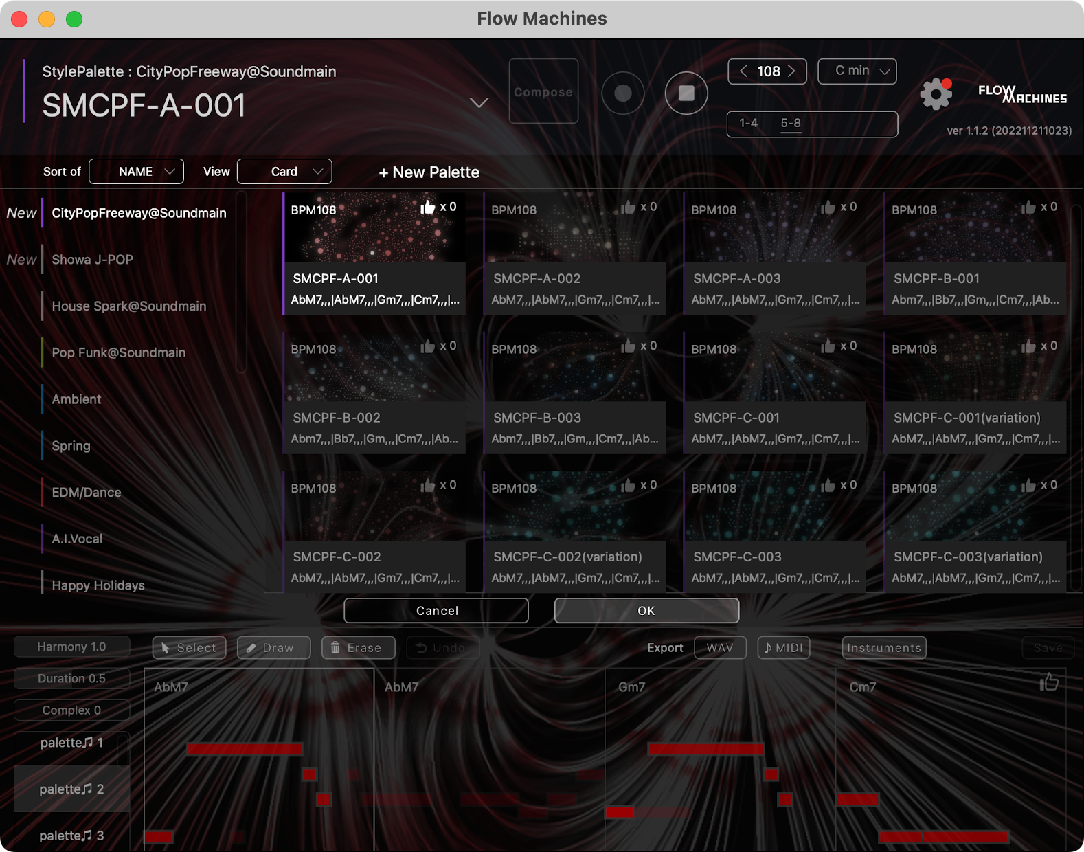Select the palette 2 track
The width and height of the screenshot is (1084, 852).
(x=71, y=789)
